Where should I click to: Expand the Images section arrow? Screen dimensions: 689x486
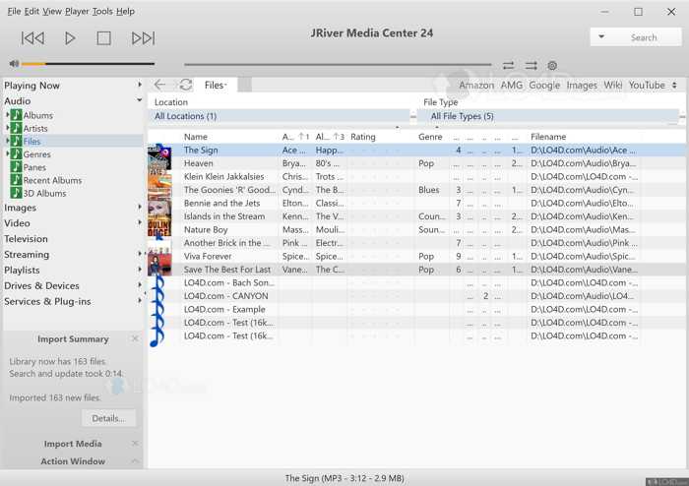[140, 207]
